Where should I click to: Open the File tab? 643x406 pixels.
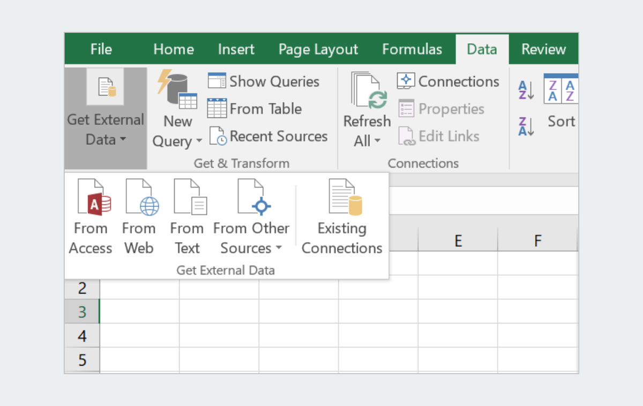(x=101, y=49)
